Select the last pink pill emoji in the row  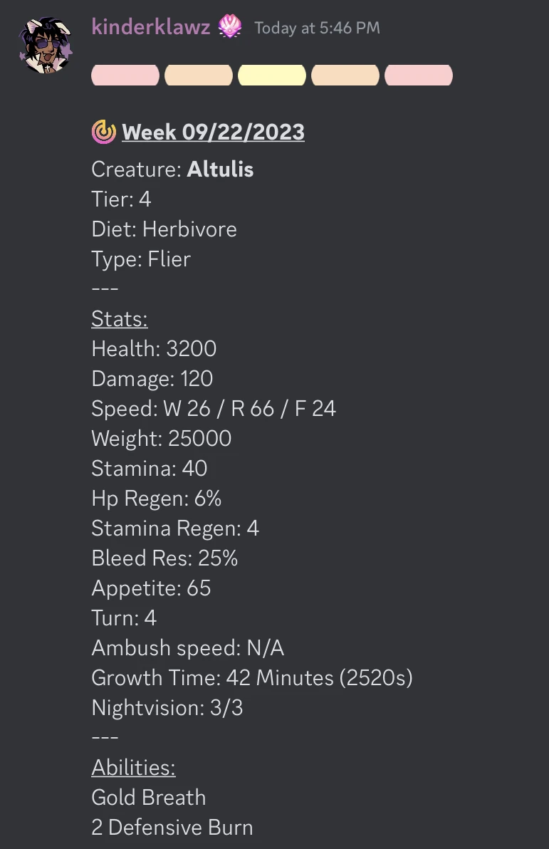[418, 75]
